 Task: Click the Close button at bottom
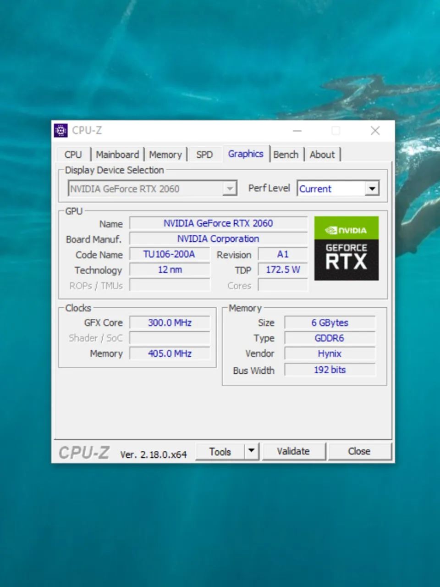pyautogui.click(x=359, y=451)
